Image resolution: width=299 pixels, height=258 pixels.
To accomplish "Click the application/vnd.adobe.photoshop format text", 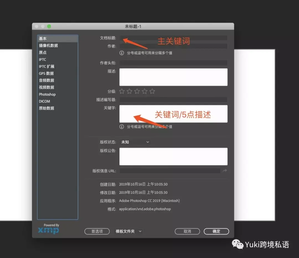I will (145, 209).
